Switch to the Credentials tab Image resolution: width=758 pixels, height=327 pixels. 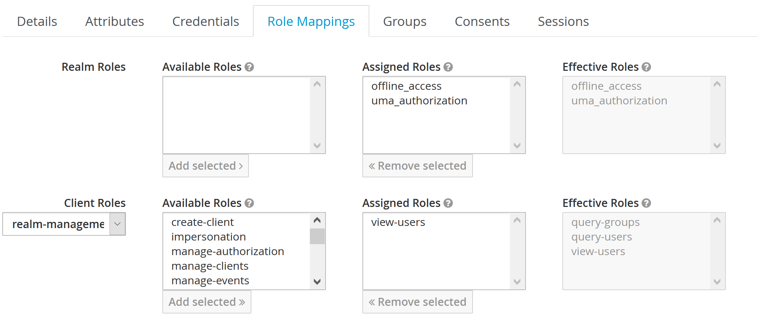click(x=205, y=22)
